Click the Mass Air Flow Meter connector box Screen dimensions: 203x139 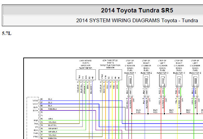[86, 75]
